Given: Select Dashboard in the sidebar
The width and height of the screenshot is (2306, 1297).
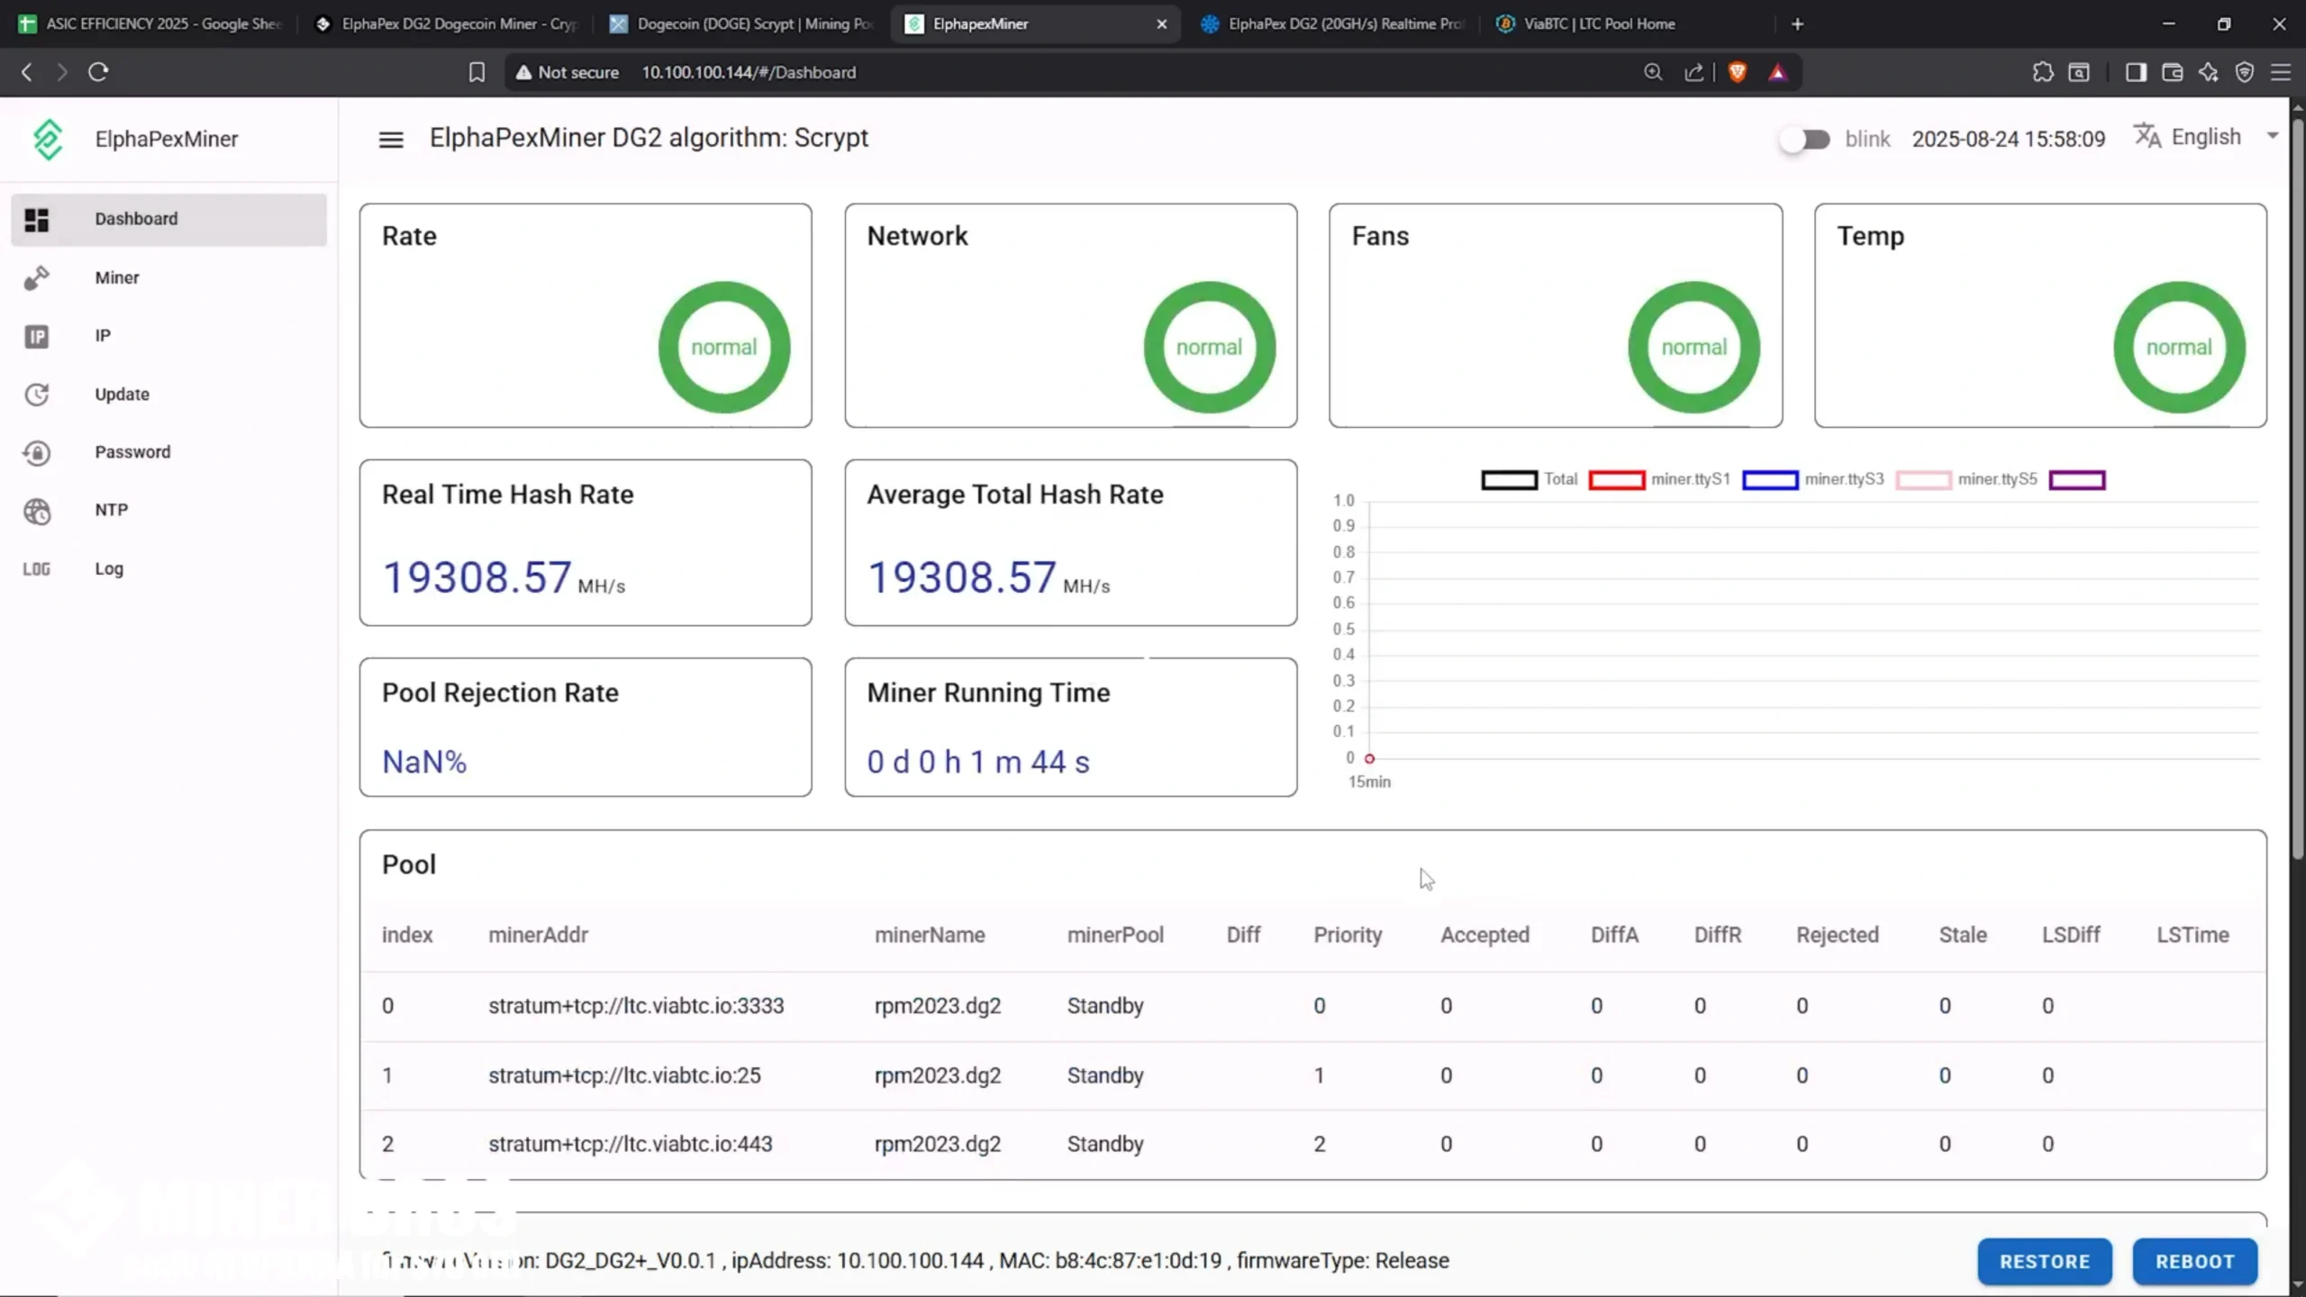Looking at the screenshot, I should tap(135, 219).
